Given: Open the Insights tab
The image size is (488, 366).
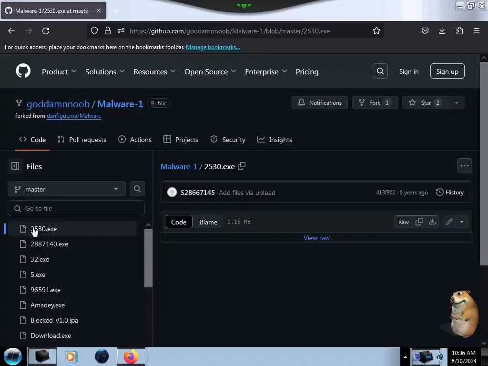Looking at the screenshot, I should click(x=274, y=140).
